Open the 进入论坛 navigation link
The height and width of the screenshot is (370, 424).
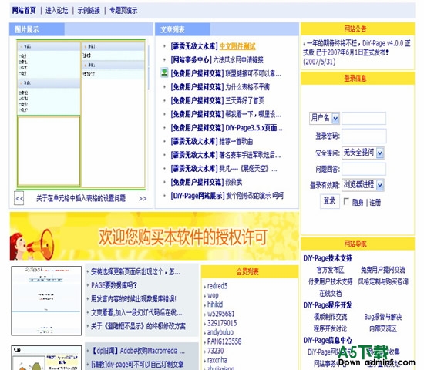click(56, 11)
